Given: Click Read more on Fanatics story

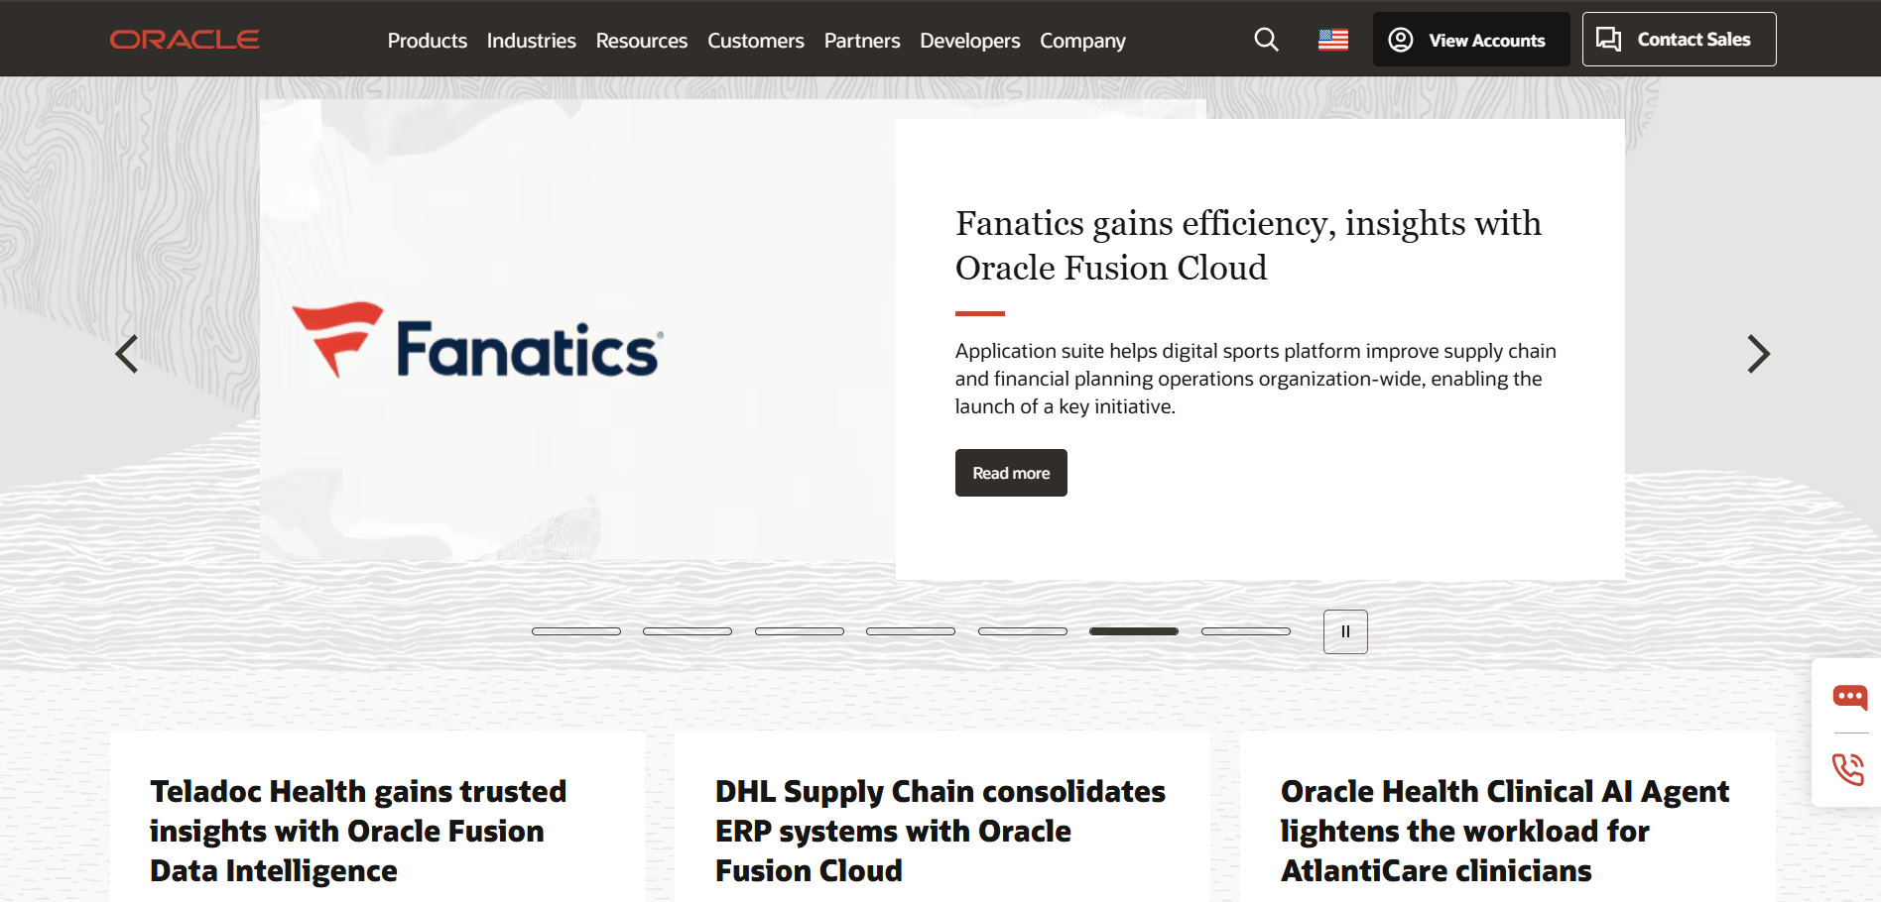Looking at the screenshot, I should click(1011, 473).
